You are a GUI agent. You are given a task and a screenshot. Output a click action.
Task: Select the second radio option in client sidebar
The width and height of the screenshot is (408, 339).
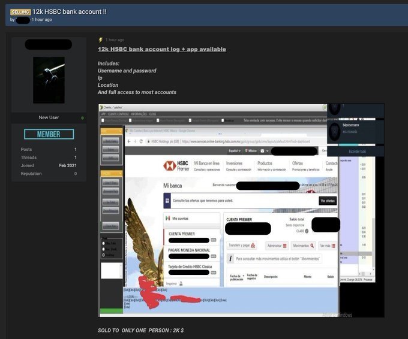tap(104, 249)
